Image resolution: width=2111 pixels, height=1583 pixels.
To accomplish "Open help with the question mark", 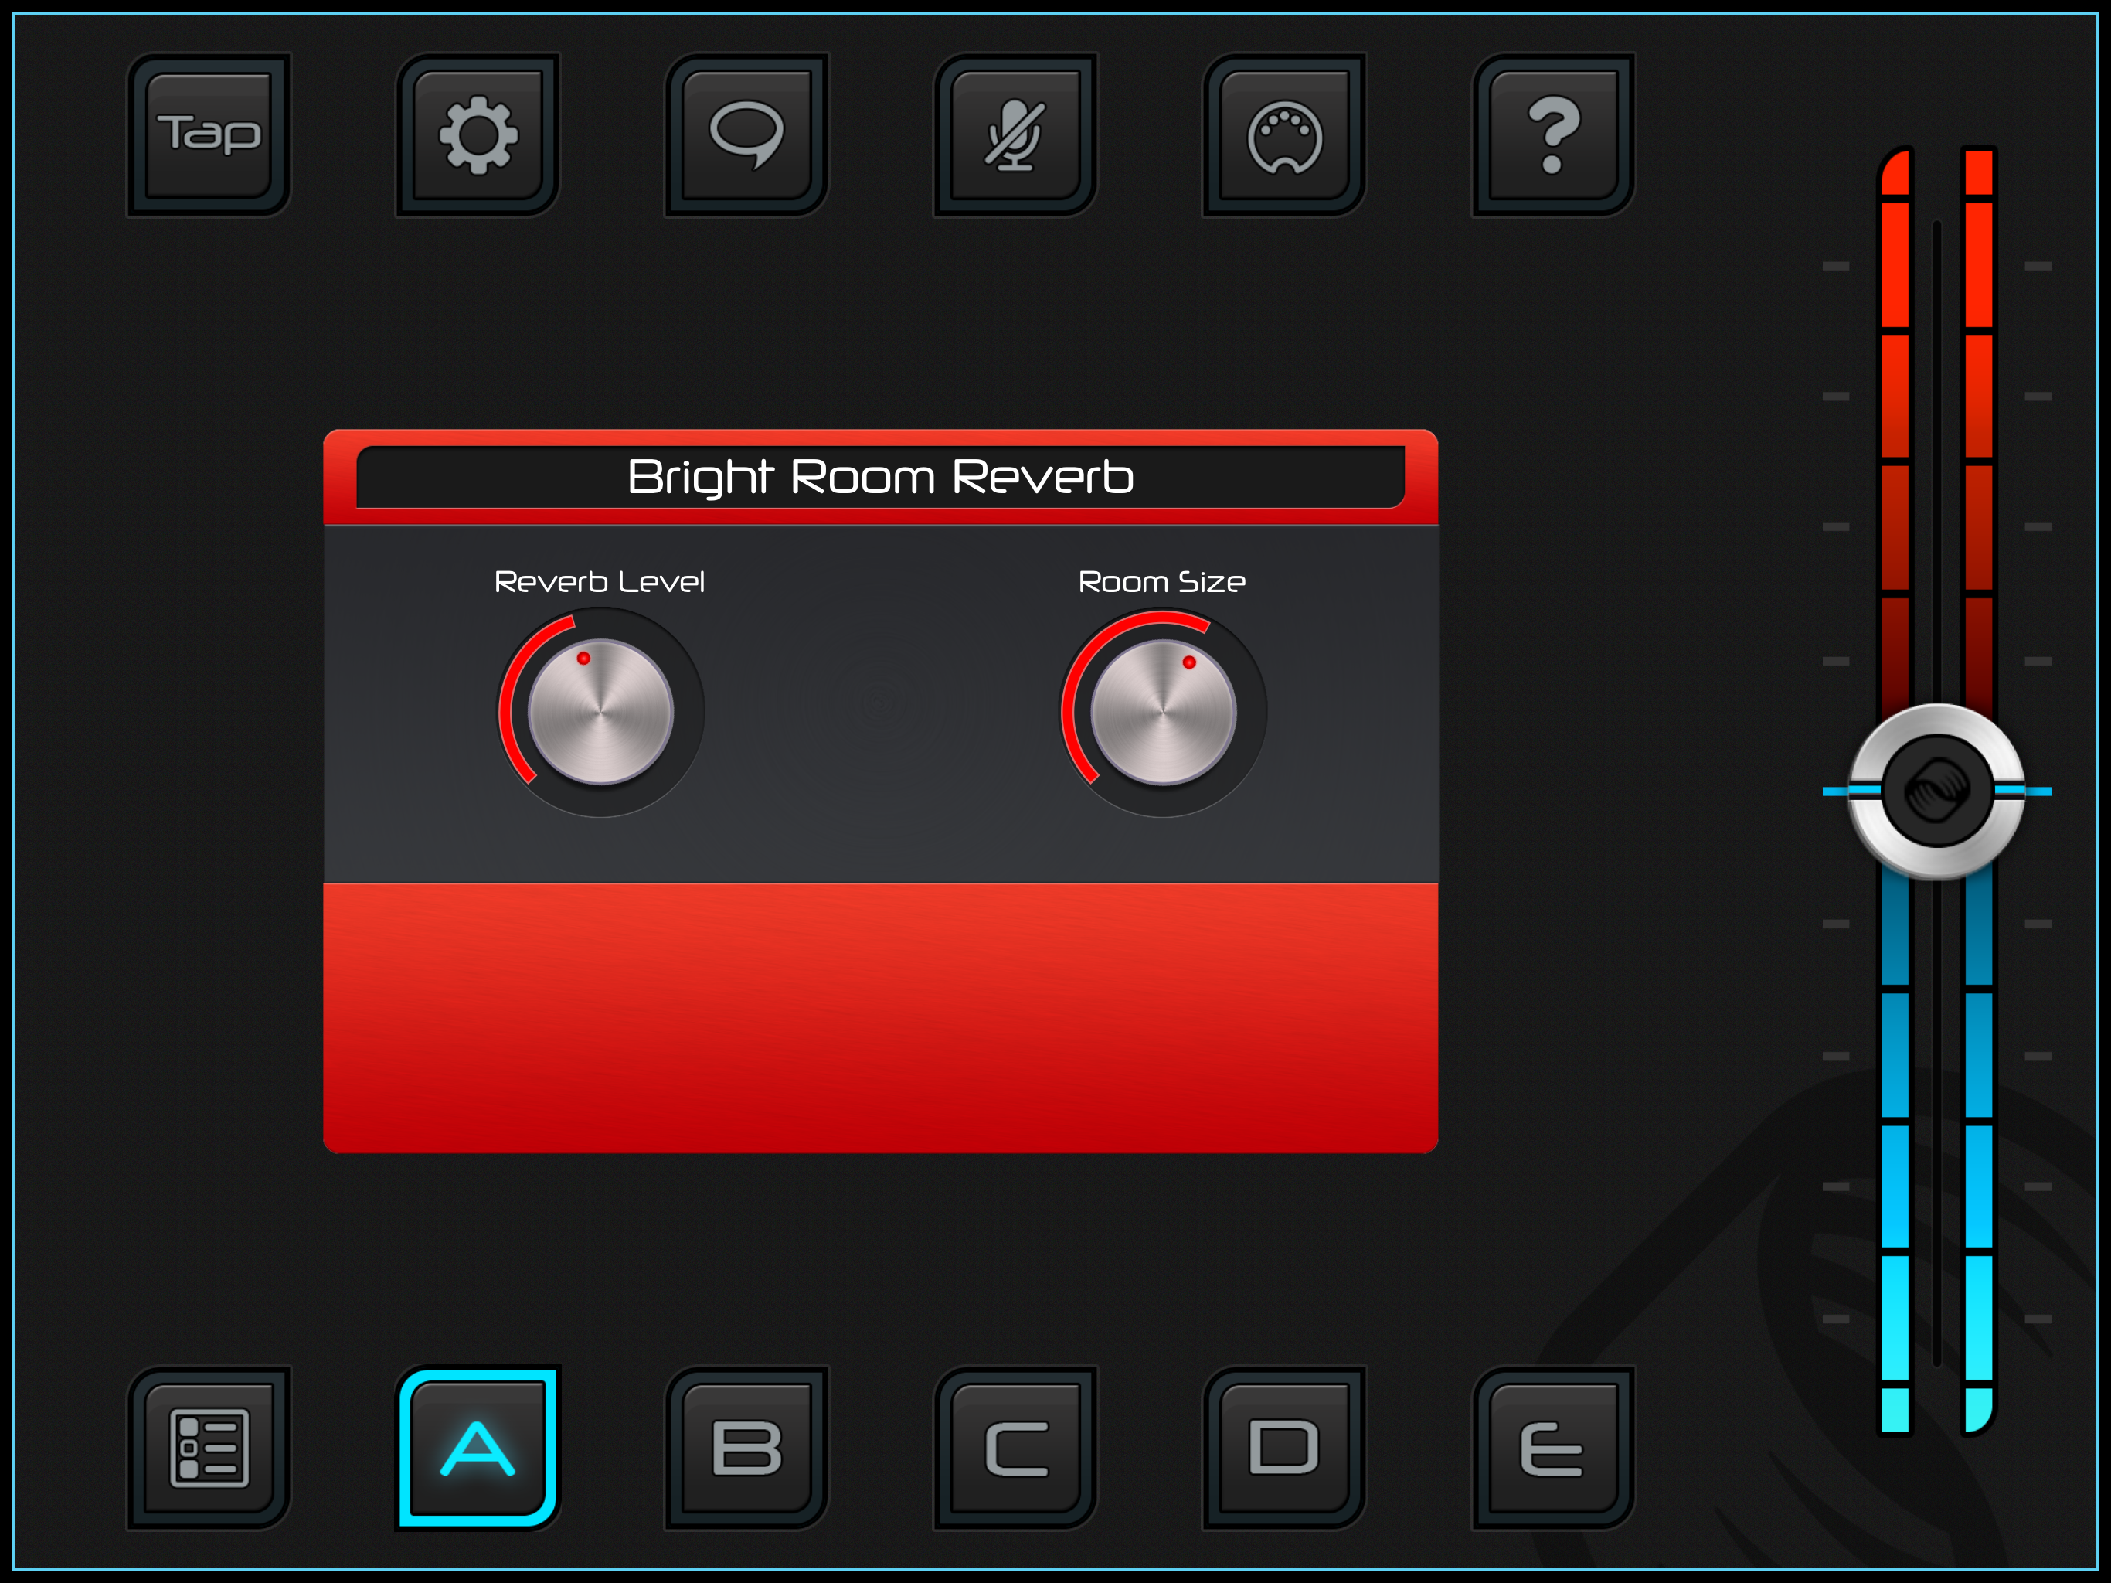I will pyautogui.click(x=1554, y=134).
